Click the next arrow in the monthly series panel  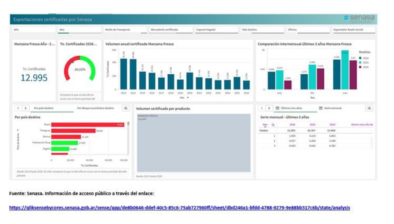click(269, 108)
